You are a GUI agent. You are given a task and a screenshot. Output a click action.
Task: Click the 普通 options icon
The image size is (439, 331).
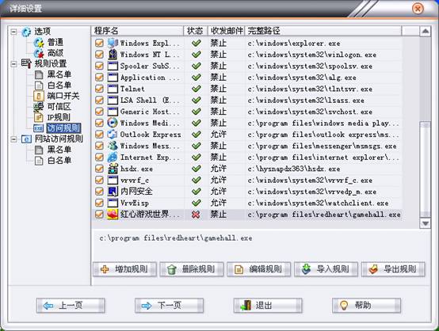coord(39,43)
